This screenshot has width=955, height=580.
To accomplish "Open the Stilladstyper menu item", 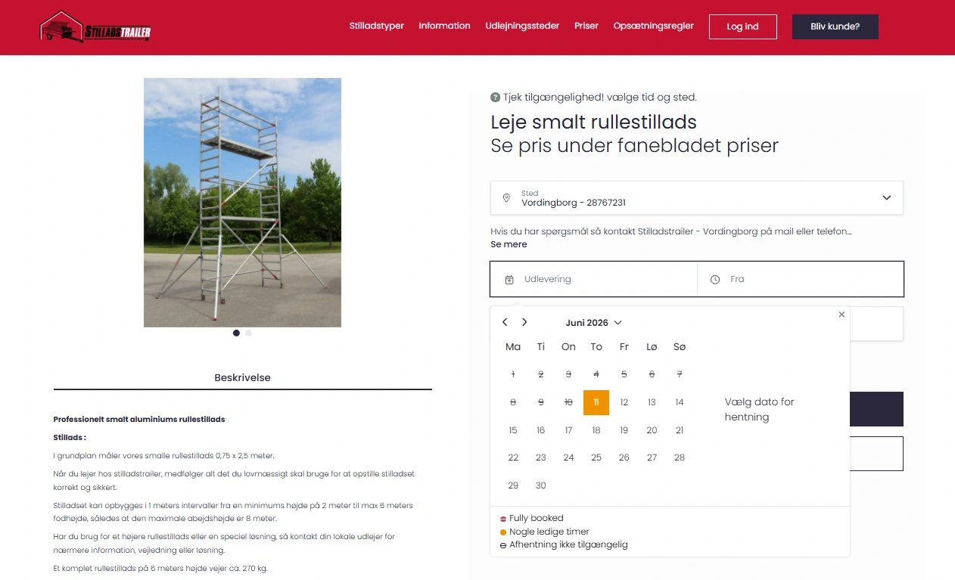I will [377, 26].
